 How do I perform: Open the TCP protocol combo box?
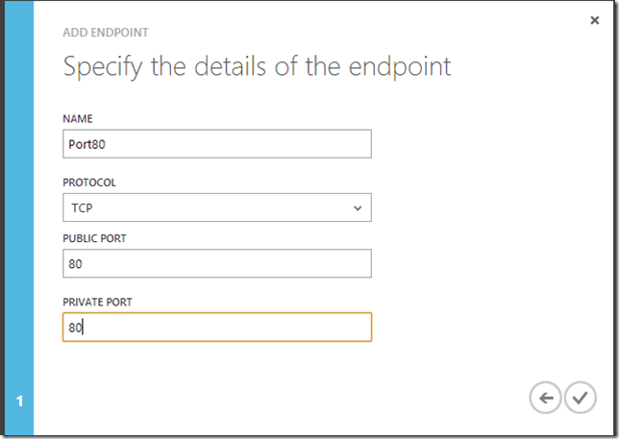pyautogui.click(x=217, y=207)
